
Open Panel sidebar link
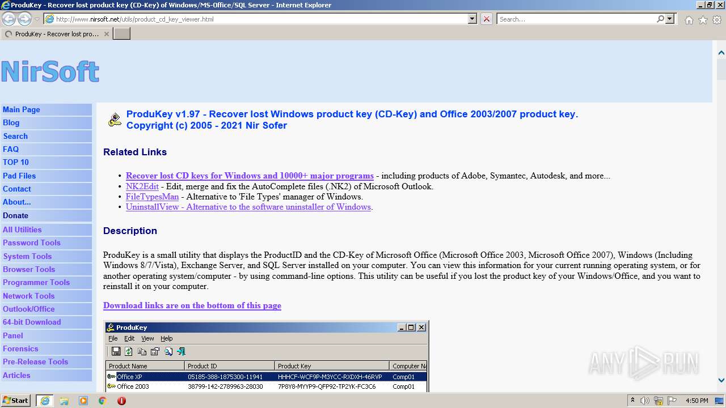click(46, 335)
